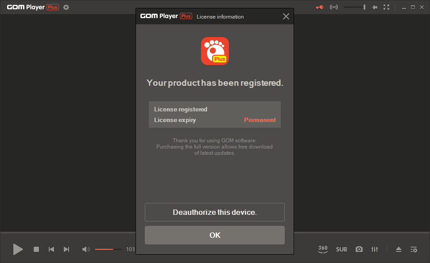Screen dimensions: 430x263
Task: Open subtitle options via SUB
Action: pos(341,249)
